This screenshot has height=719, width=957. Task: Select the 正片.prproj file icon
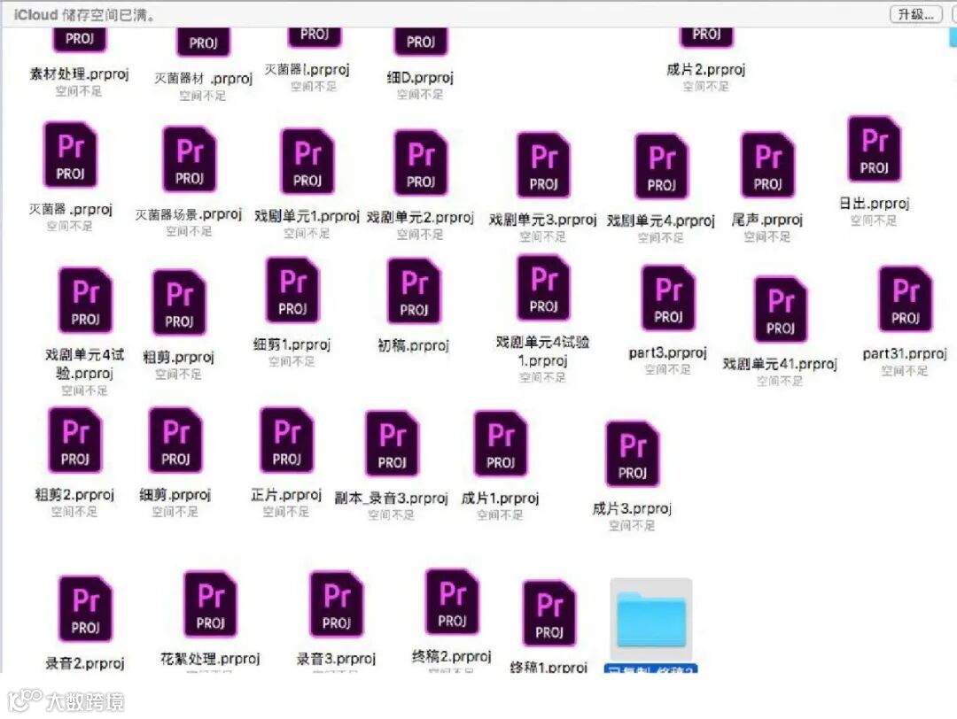pyautogui.click(x=287, y=440)
